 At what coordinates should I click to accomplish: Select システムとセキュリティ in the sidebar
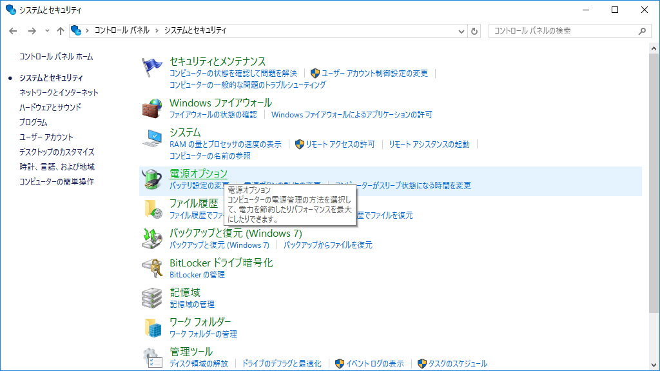(51, 78)
